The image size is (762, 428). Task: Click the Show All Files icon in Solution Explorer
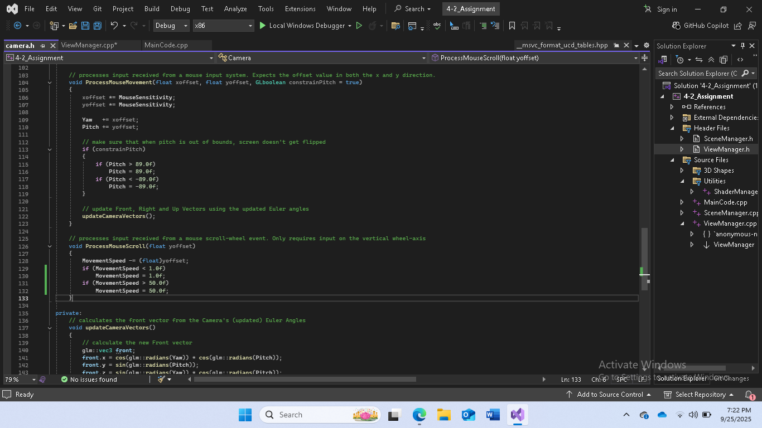pos(724,60)
